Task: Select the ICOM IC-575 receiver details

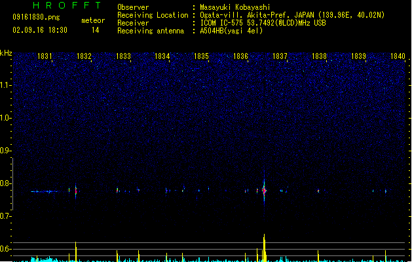Action: coord(263,23)
